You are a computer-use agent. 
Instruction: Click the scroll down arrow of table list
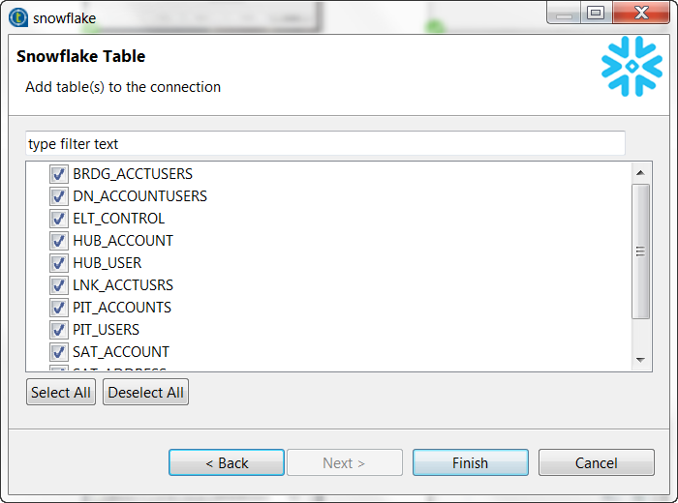(639, 360)
